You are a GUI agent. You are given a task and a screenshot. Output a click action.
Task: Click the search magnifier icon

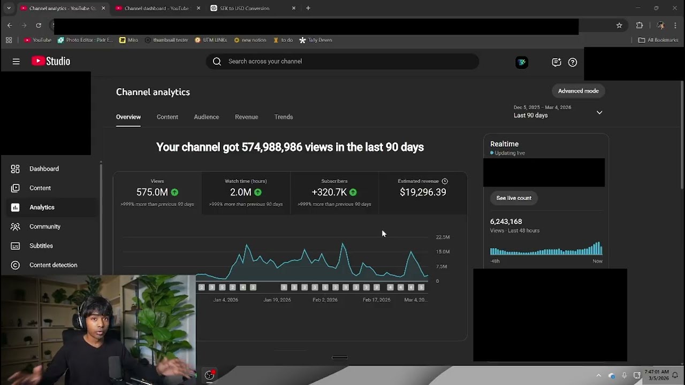coord(217,61)
